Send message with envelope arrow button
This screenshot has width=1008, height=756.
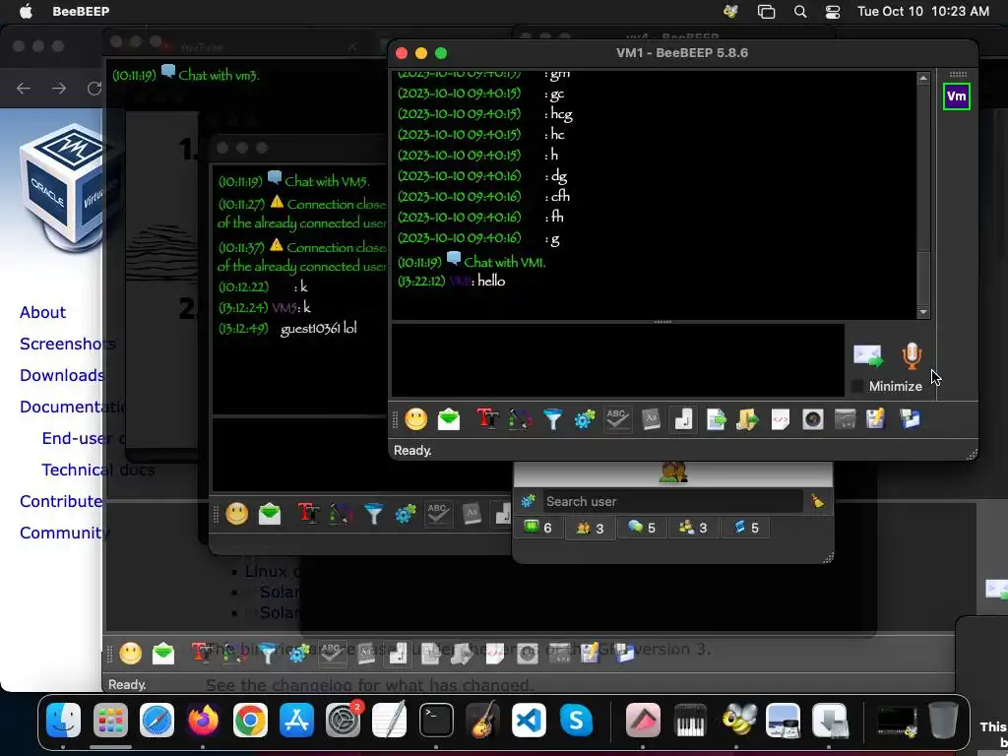tap(868, 355)
